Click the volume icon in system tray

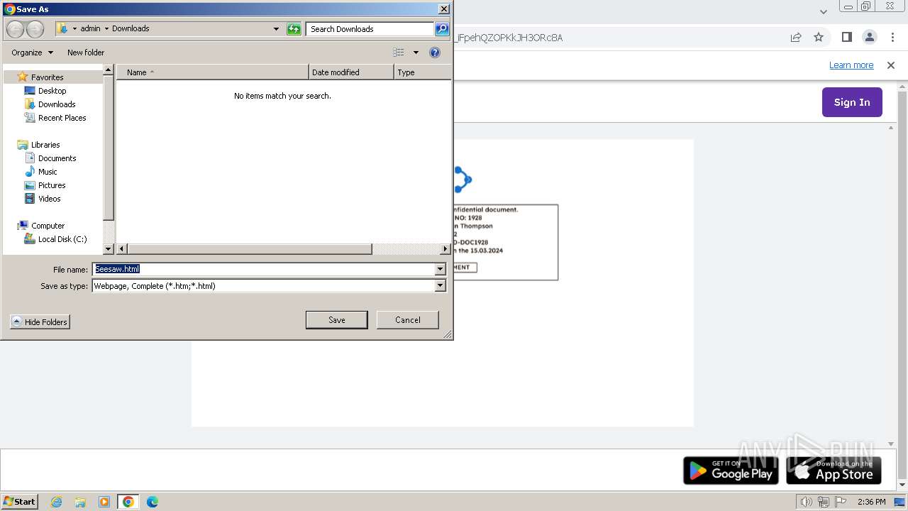807,502
